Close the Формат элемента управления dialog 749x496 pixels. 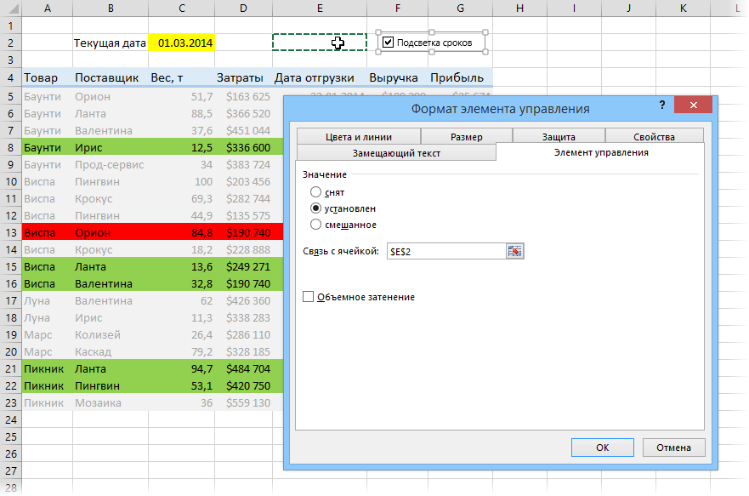694,105
